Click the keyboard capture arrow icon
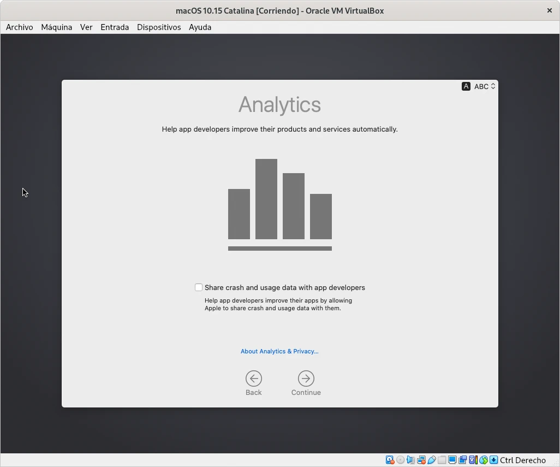The image size is (560, 467). tap(493, 460)
